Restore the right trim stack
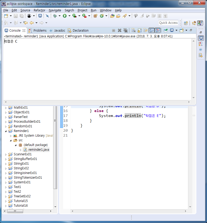Image resolution: width=207 pixels, height=223 pixels. 201,32
